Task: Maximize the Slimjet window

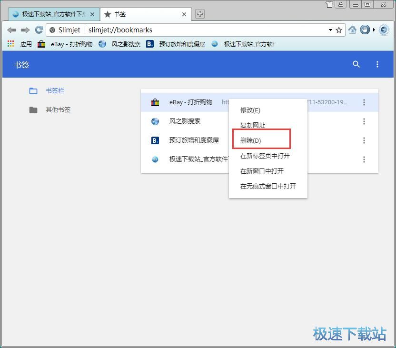Action: click(x=367, y=4)
